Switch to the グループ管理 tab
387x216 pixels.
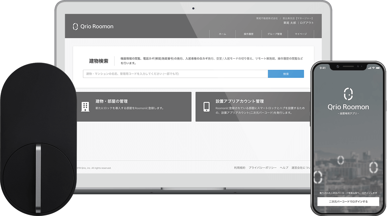pyautogui.click(x=275, y=34)
